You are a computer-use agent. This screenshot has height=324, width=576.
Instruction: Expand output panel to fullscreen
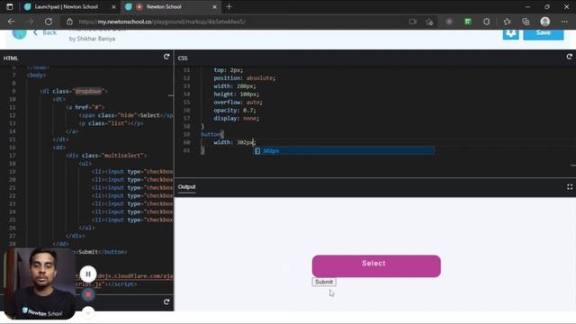click(x=570, y=187)
